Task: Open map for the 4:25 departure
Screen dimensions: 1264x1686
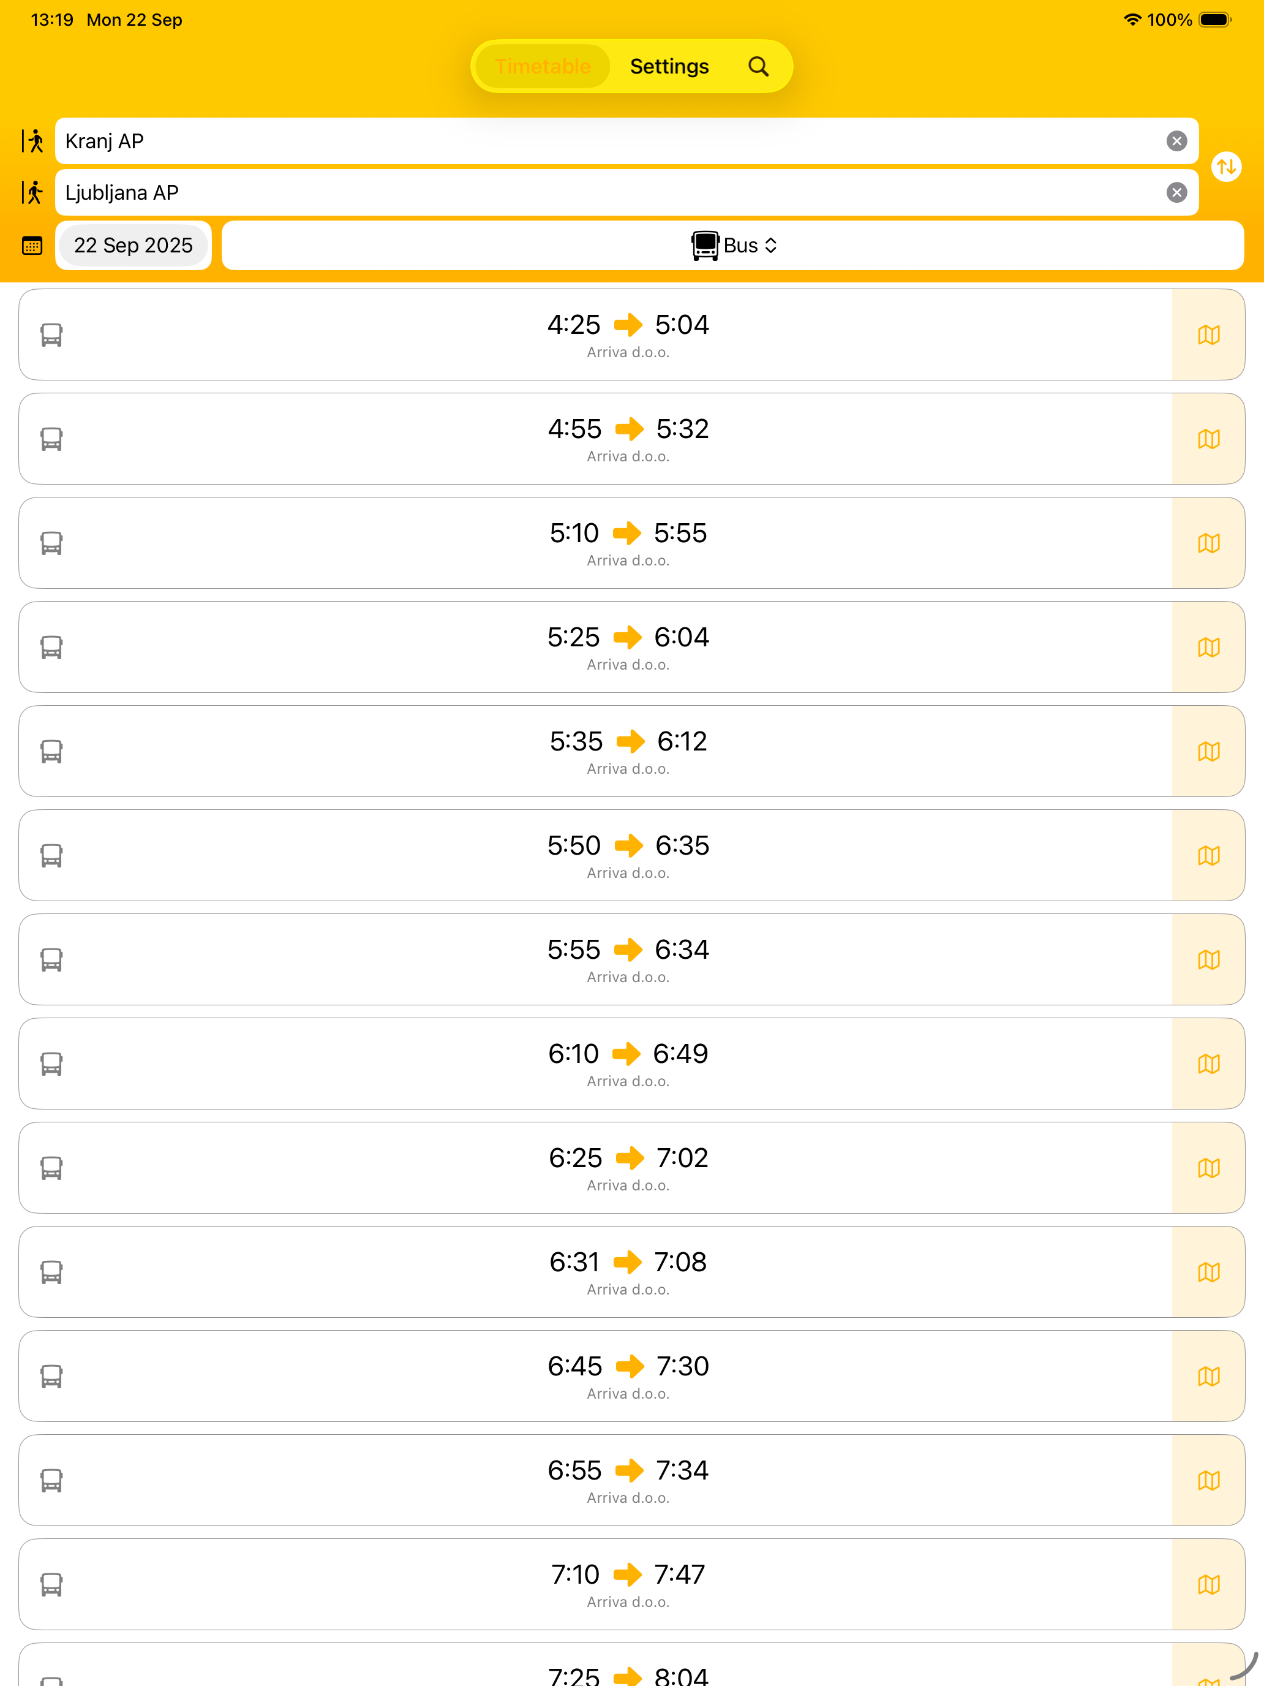Action: [1208, 335]
